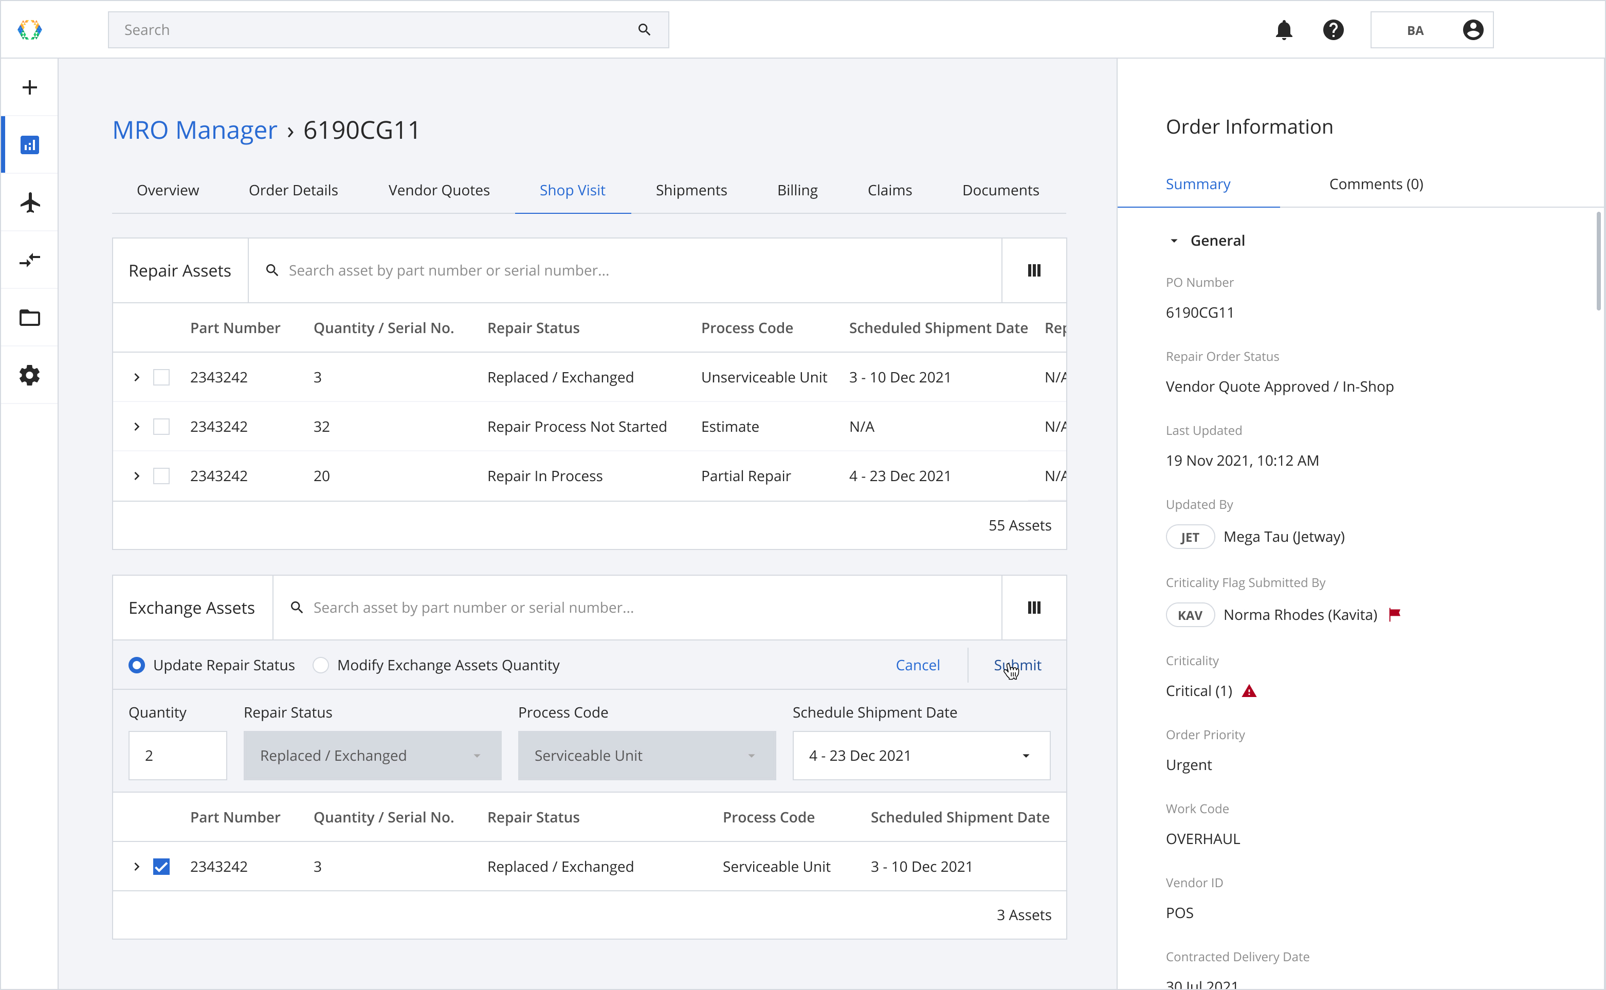Expand the Serviceable Unit exchange asset row
Viewport: 1606px width, 990px height.
click(136, 866)
